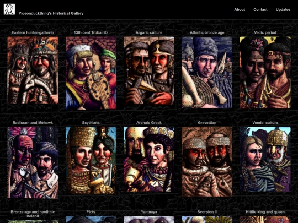Screen dimensions: 298x223
Task: Open the Archaic Greek artwork
Action: point(149,159)
